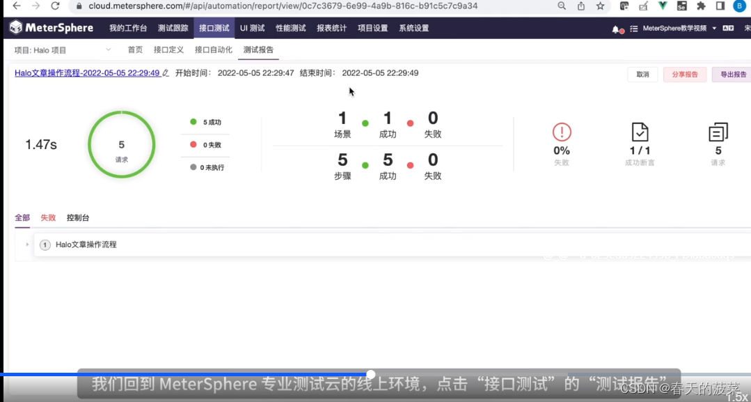751x402 pixels.
Task: Go to the 接口定义 tab
Action: tap(168, 50)
